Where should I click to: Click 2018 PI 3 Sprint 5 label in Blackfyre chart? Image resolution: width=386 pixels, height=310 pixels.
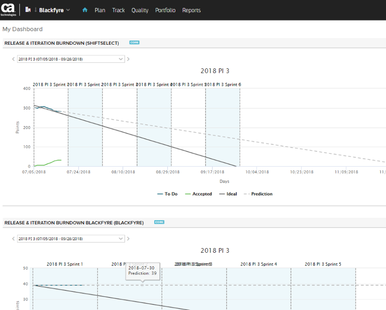point(323,264)
